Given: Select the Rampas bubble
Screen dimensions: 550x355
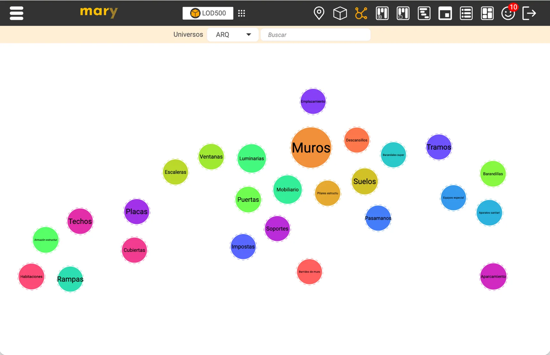Looking at the screenshot, I should pyautogui.click(x=70, y=279).
